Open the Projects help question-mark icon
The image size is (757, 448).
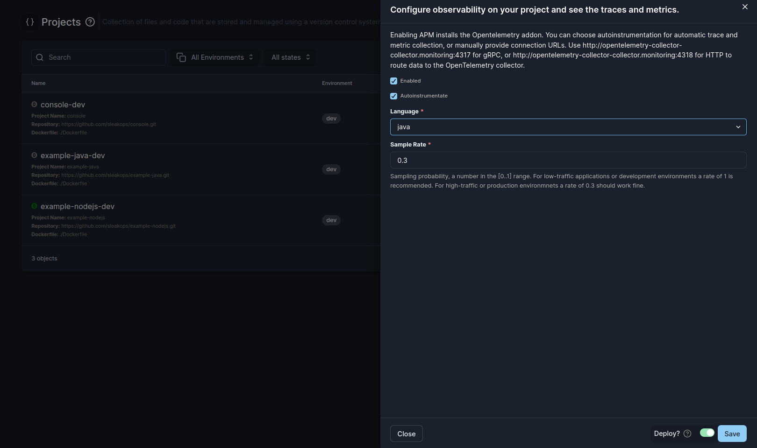click(90, 22)
